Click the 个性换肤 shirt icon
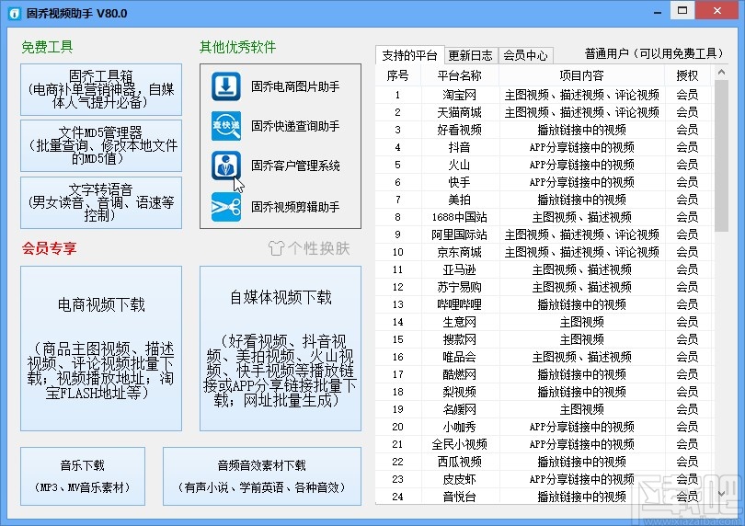 coord(276,248)
